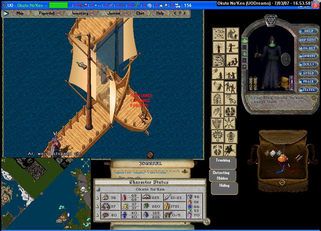Click the LOG OUT button
This screenshot has width=321, height=231.
tap(309, 48)
